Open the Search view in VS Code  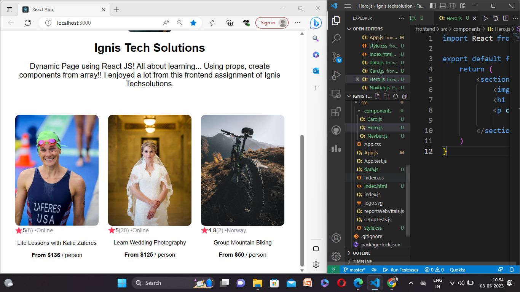point(336,38)
